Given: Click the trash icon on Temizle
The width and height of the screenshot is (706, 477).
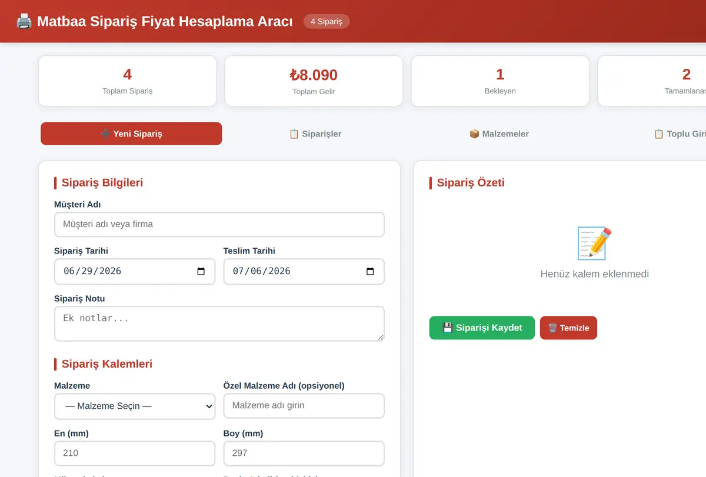Looking at the screenshot, I should pyautogui.click(x=552, y=328).
